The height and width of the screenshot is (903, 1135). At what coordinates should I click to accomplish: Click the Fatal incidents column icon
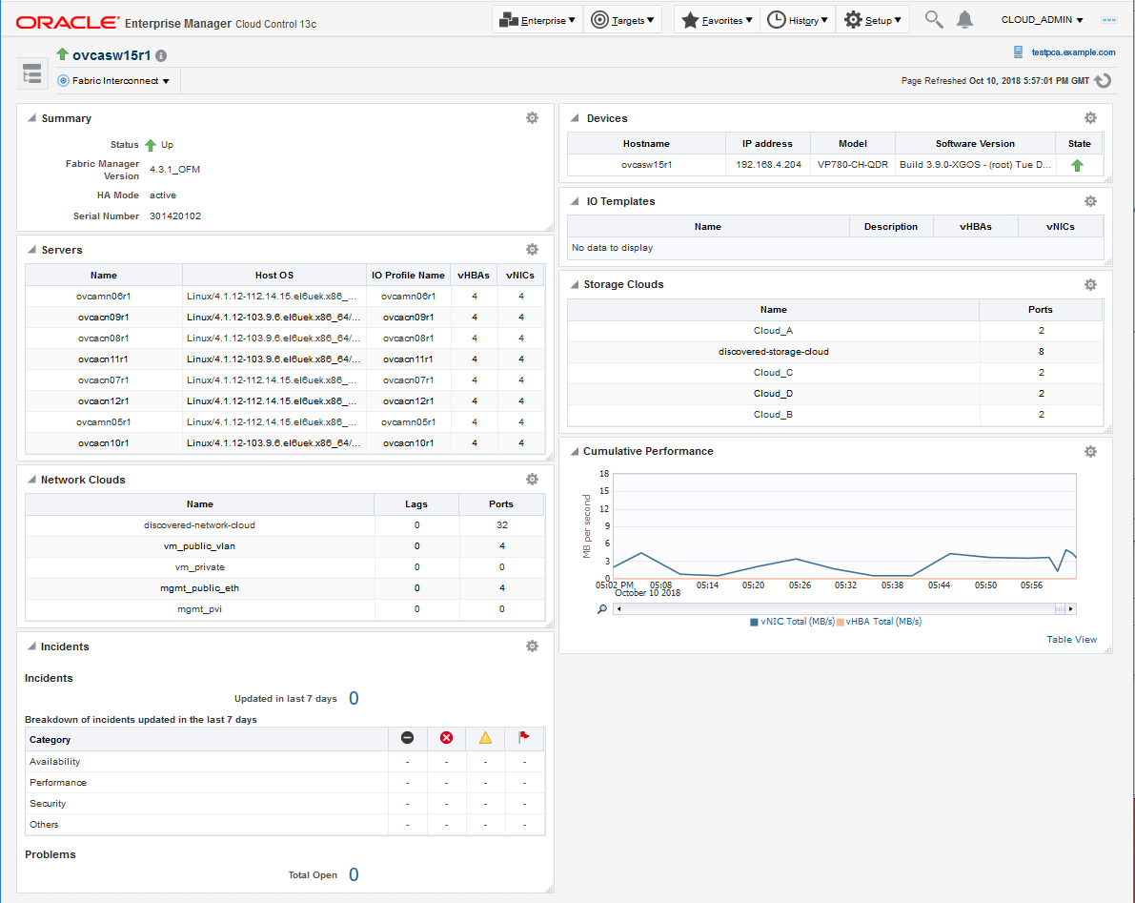[408, 737]
